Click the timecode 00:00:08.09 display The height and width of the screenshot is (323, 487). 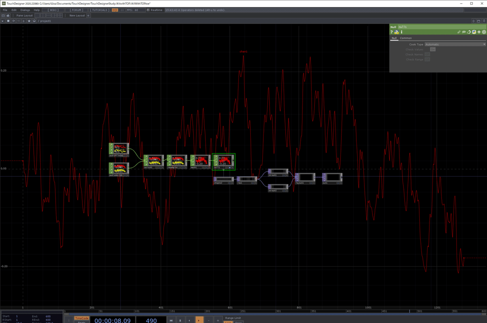[x=112, y=320]
